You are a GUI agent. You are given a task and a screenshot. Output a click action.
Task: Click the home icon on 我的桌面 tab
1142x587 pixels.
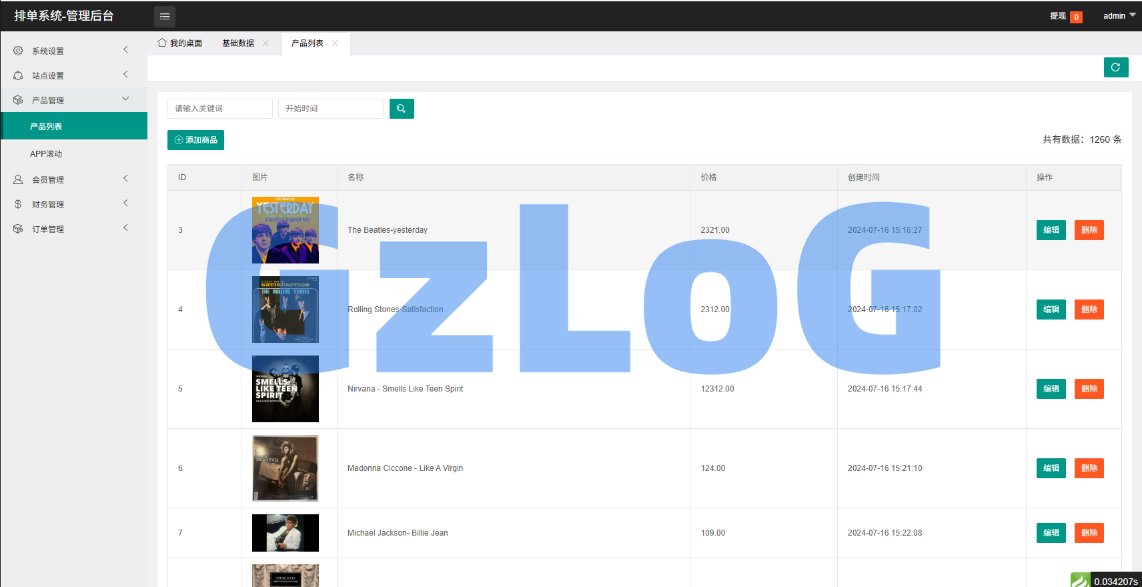pos(162,43)
